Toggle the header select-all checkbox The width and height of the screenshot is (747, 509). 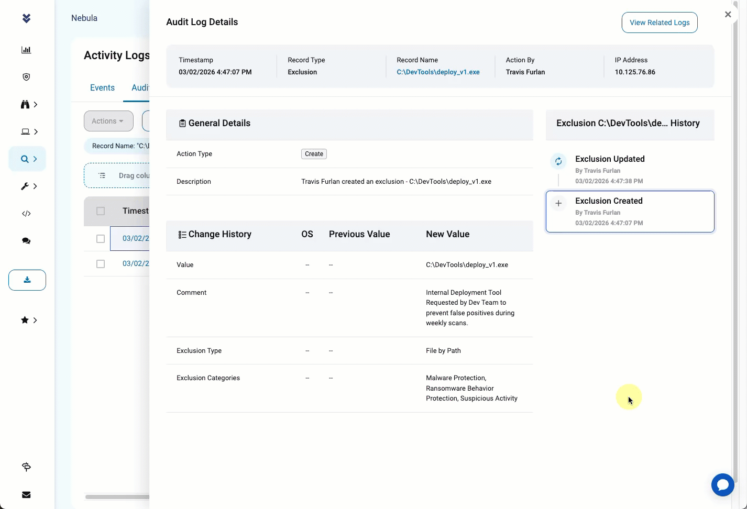[x=101, y=211]
